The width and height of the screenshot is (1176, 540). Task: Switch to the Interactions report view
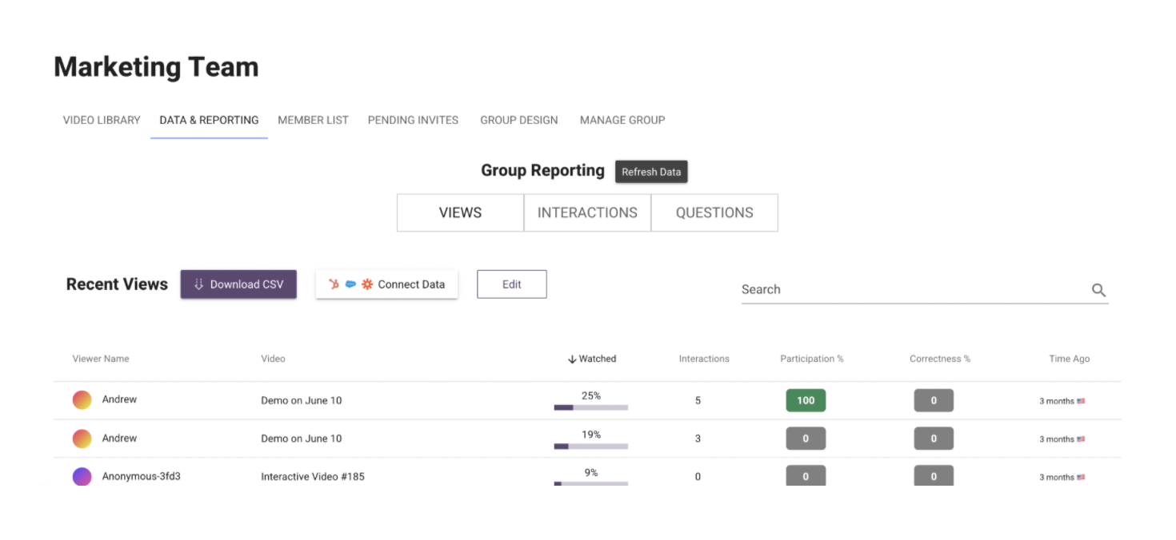(x=587, y=212)
